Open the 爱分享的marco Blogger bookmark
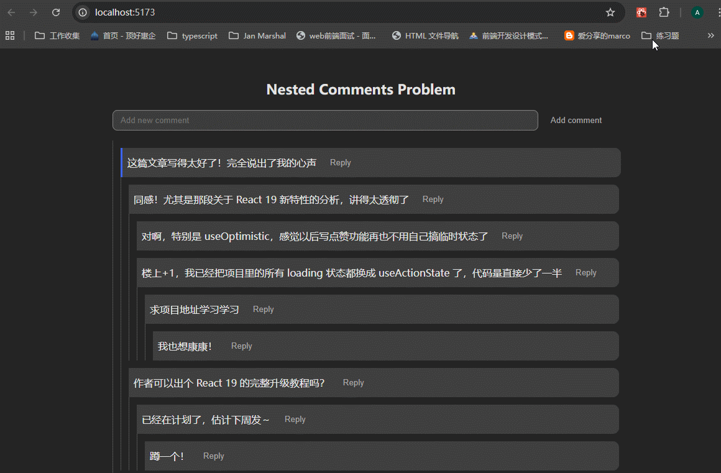This screenshot has width=721, height=473. point(597,36)
